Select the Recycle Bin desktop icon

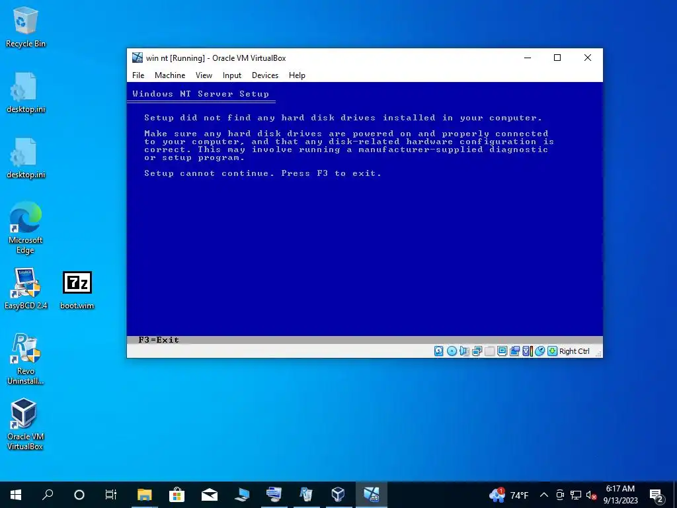(26, 26)
